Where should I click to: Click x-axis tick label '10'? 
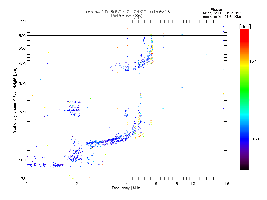coord(193,184)
